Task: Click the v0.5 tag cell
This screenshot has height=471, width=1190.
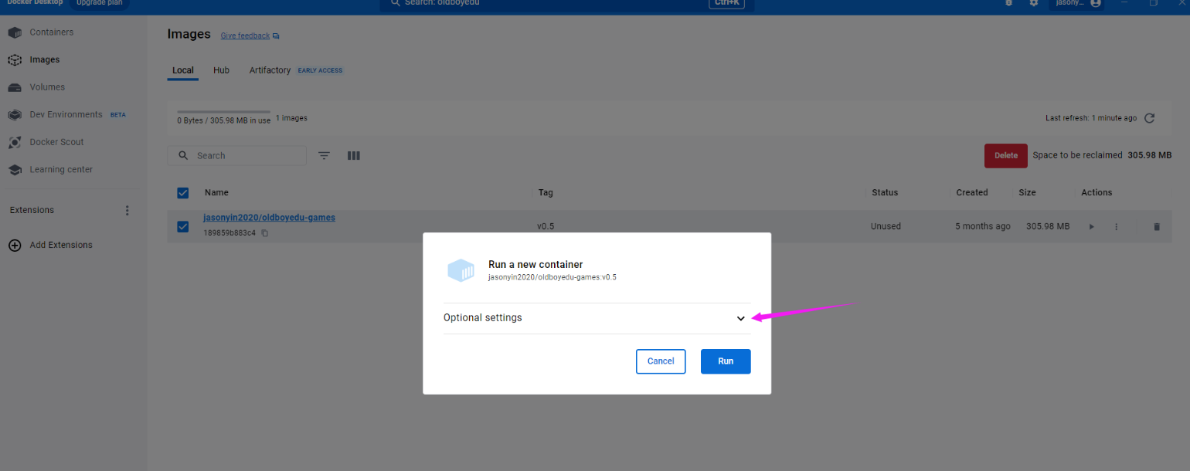Action: pos(546,227)
